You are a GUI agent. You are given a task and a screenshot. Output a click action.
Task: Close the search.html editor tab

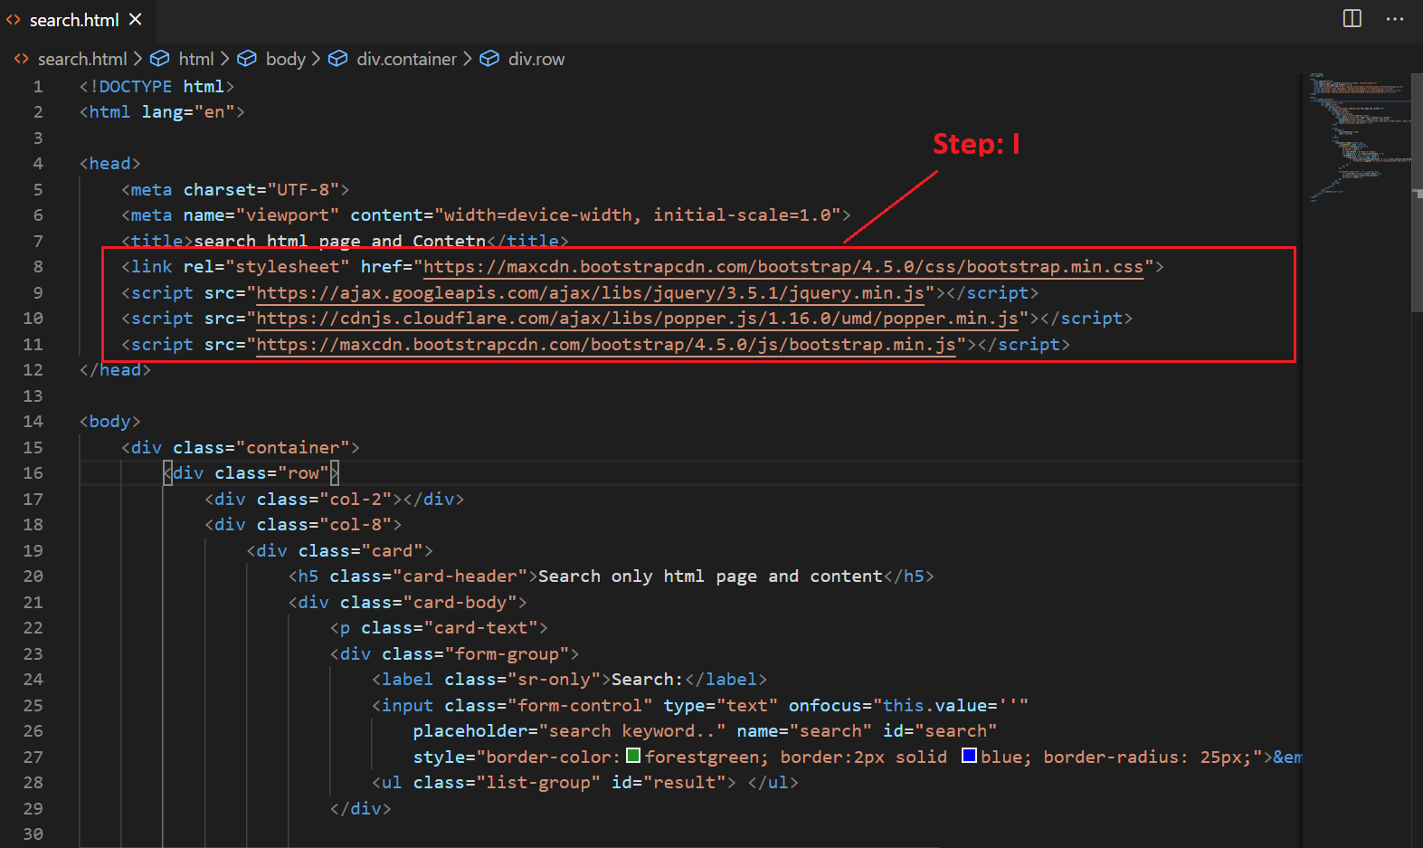[x=136, y=19]
